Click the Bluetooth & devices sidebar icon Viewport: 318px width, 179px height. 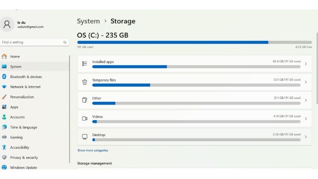(x=4, y=77)
